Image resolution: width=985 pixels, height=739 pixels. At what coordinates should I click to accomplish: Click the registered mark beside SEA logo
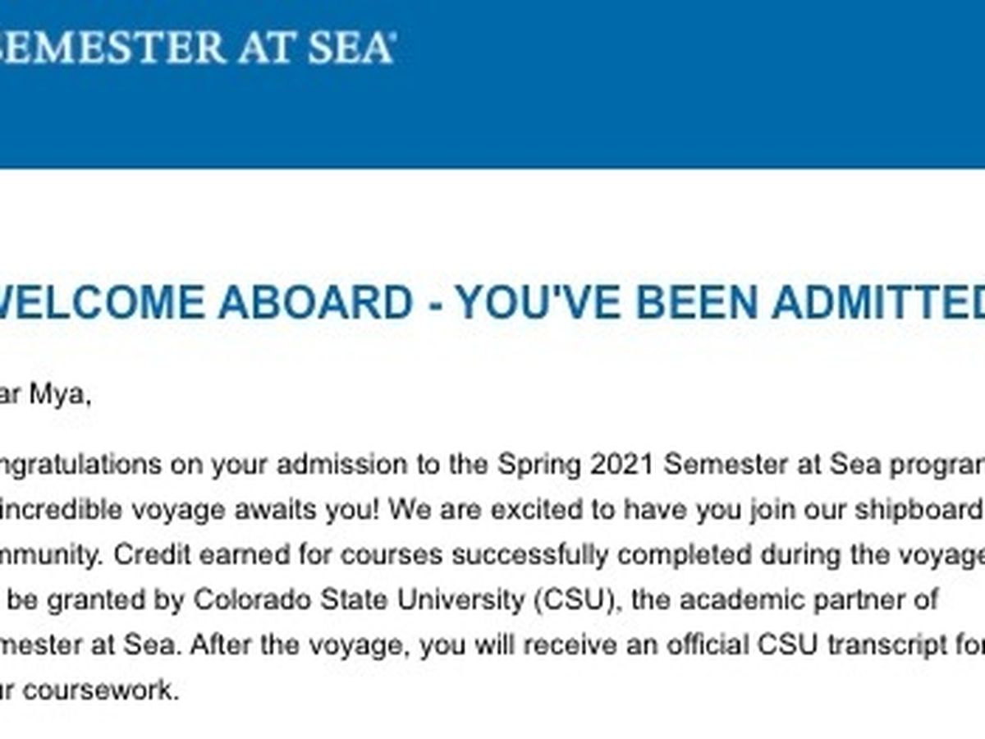point(392,35)
